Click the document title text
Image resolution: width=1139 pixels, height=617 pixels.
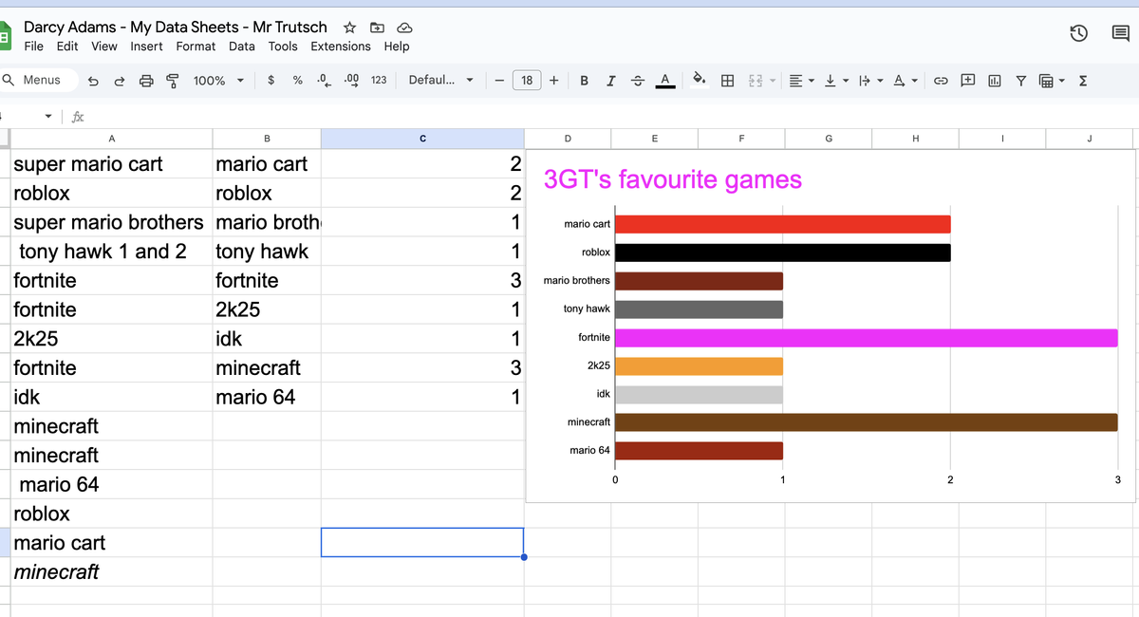click(176, 28)
